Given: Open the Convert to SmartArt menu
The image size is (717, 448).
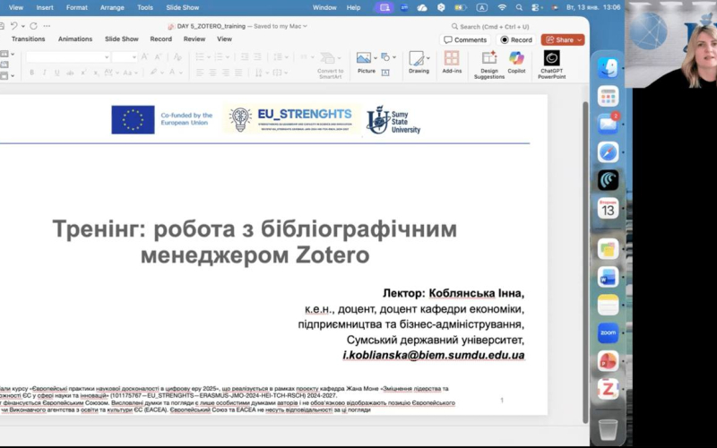Looking at the screenshot, I should (x=330, y=65).
